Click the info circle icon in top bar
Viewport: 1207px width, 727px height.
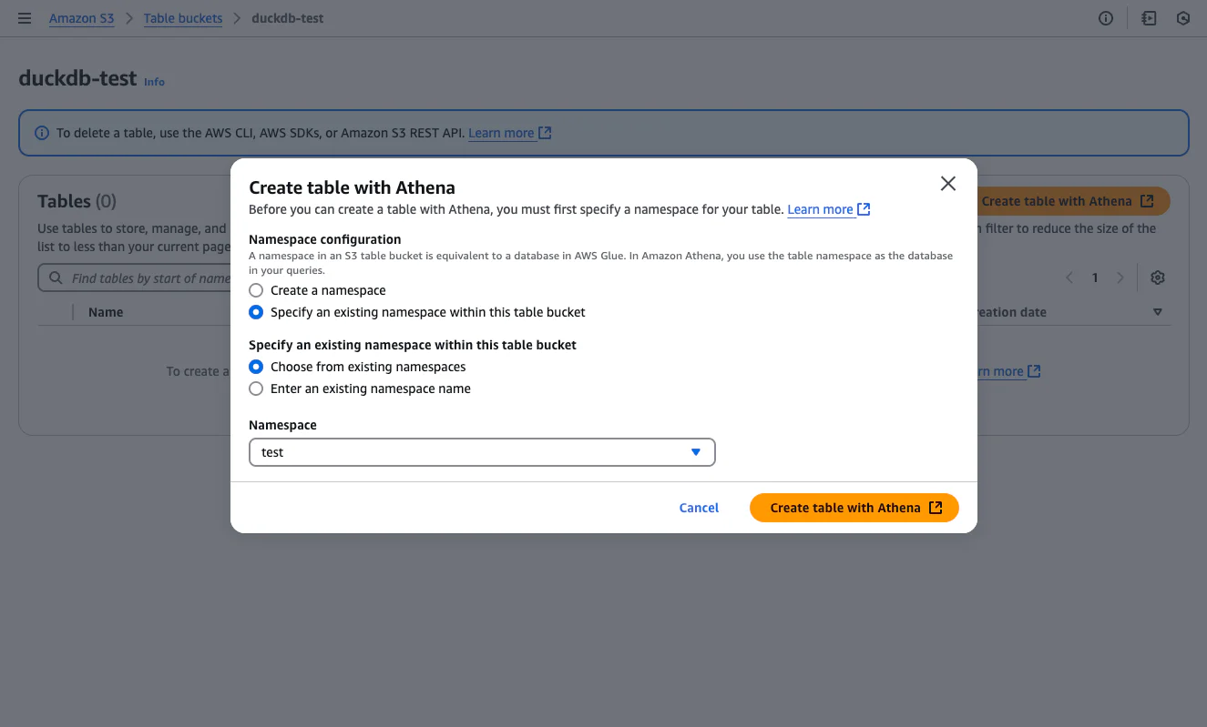coord(1106,18)
